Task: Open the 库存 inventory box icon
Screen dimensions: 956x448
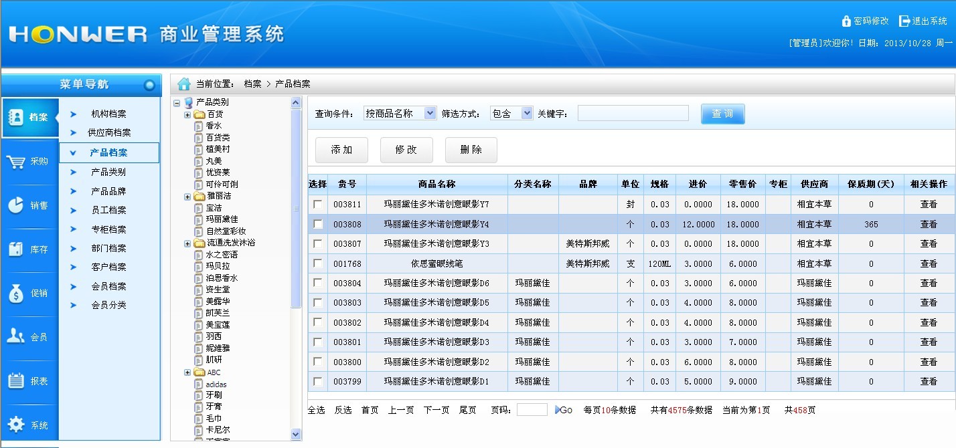Action: click(16, 249)
